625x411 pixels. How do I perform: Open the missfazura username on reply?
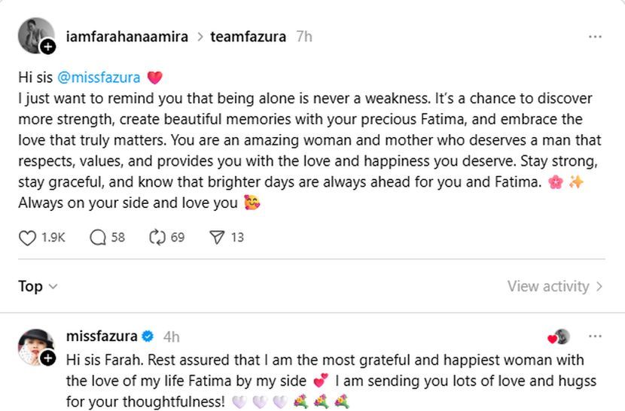(102, 336)
